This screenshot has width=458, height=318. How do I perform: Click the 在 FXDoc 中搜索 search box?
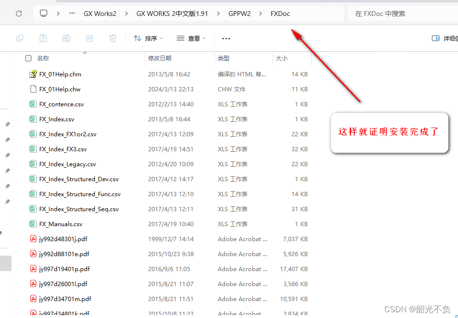point(403,14)
